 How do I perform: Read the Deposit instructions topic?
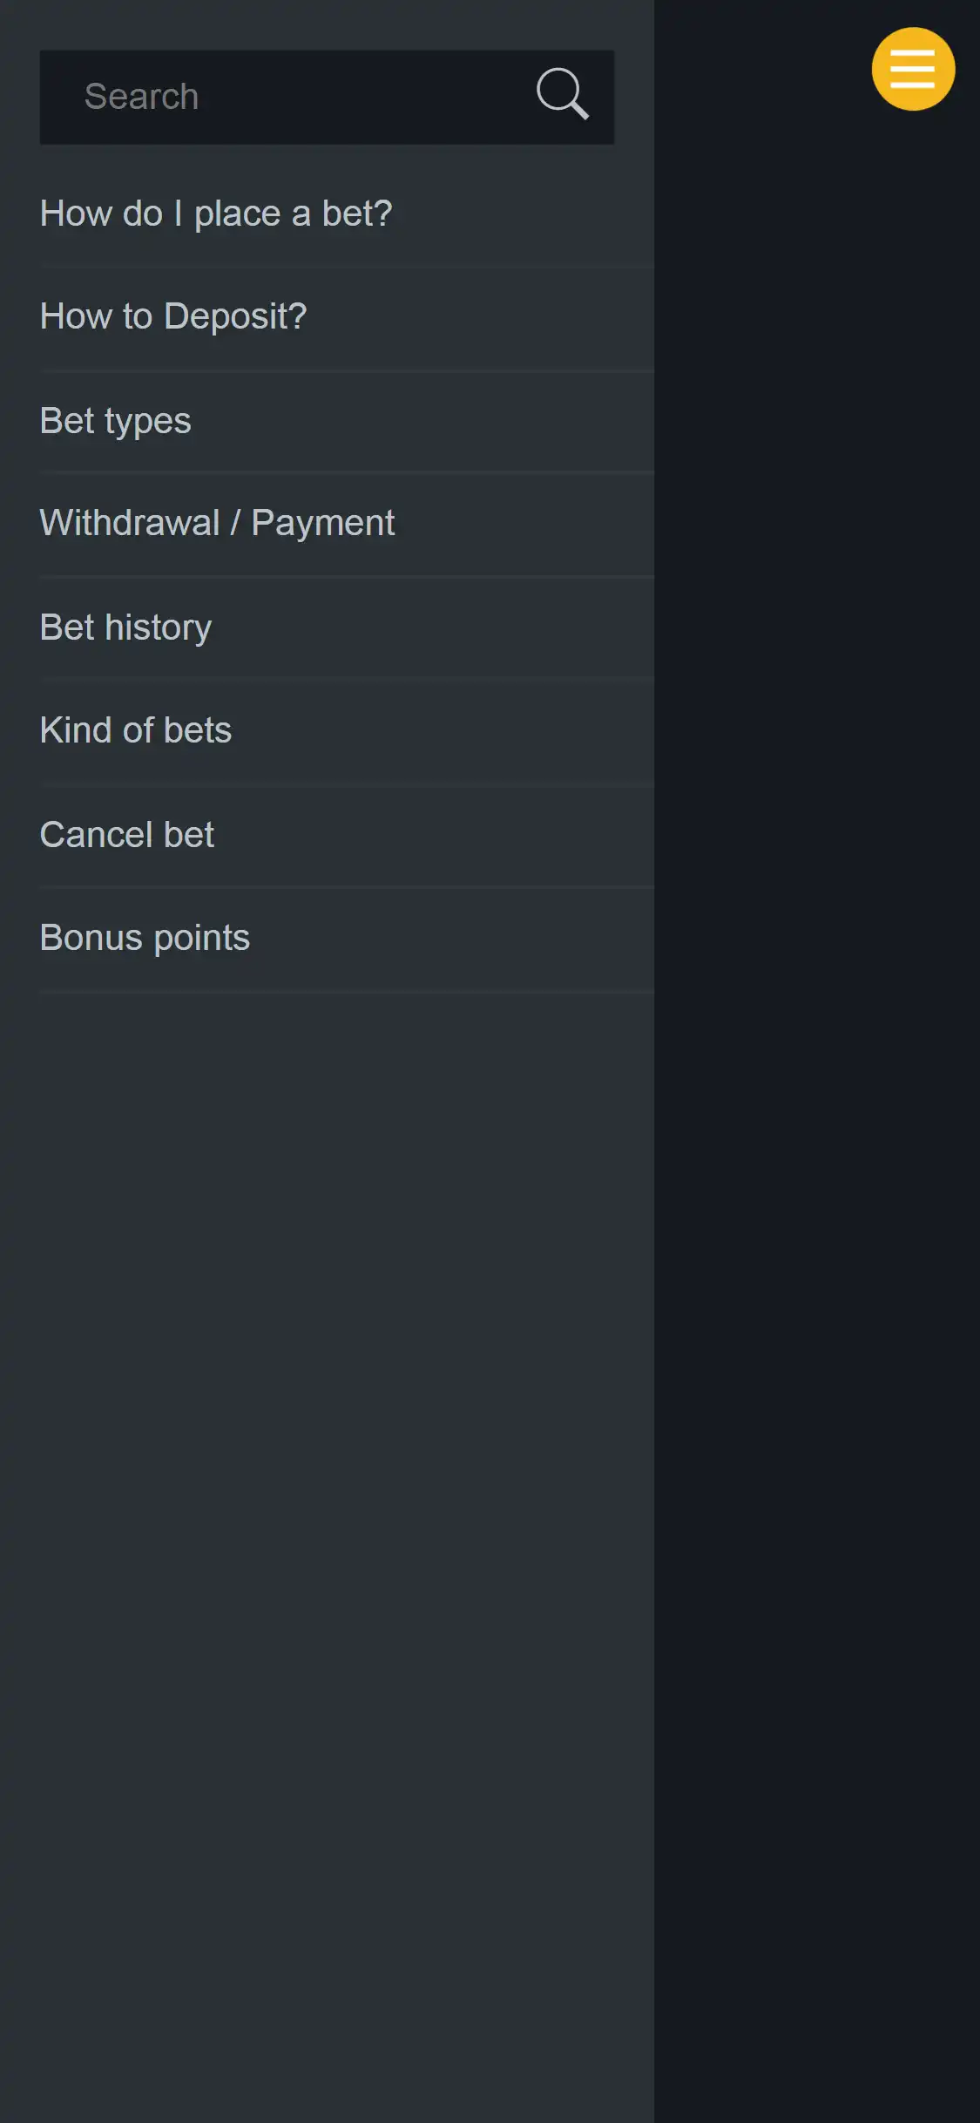(x=173, y=316)
